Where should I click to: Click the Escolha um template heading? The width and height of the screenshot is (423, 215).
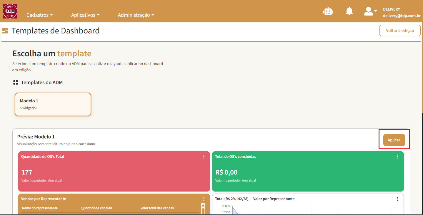point(52,53)
